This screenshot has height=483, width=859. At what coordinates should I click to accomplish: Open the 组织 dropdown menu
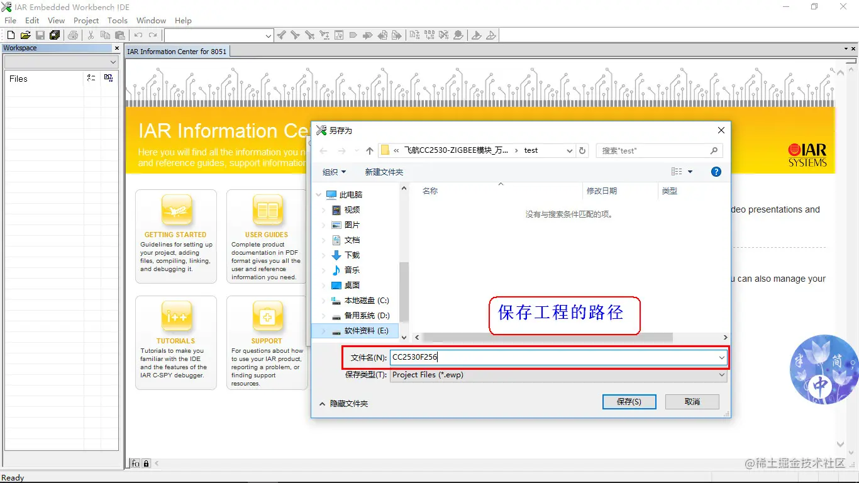(x=335, y=172)
